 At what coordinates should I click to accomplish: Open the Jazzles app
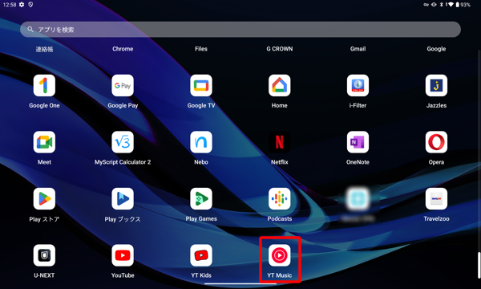coord(436,85)
